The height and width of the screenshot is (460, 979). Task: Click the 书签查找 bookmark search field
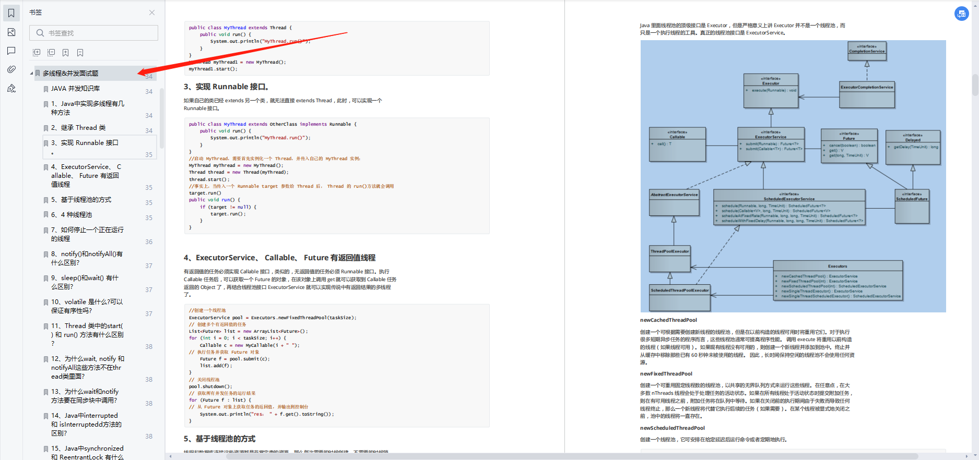click(94, 33)
